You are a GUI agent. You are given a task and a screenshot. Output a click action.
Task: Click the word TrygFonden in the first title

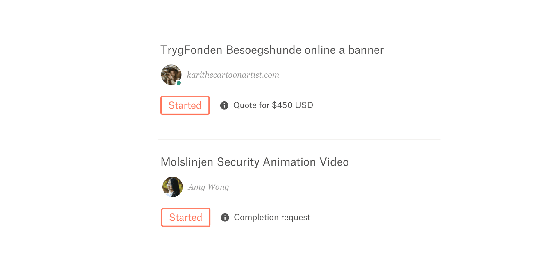[x=191, y=50]
